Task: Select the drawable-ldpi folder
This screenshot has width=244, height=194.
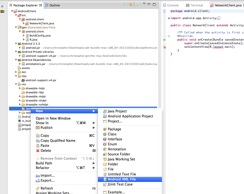Action: click(33, 92)
